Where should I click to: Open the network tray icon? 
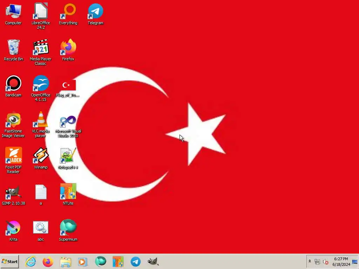317,262
